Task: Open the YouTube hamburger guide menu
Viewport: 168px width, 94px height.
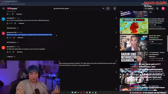Action: click(x=3, y=8)
